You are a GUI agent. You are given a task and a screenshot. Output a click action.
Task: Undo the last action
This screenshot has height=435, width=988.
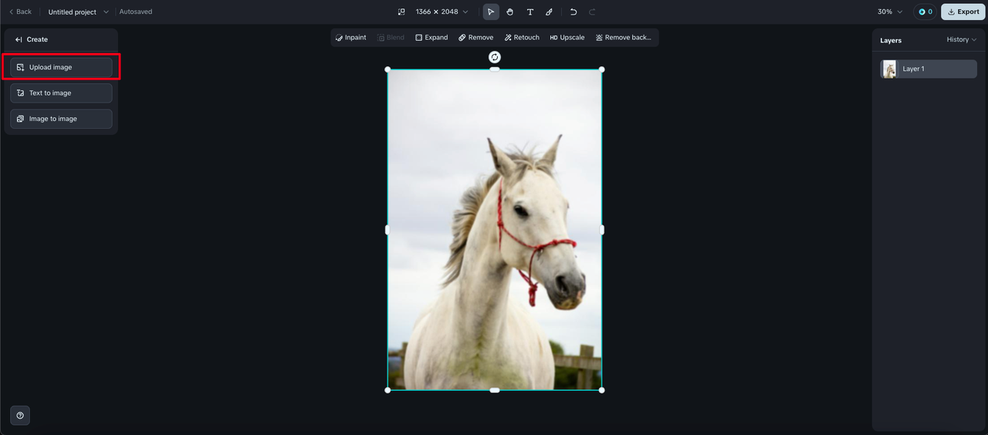point(574,12)
